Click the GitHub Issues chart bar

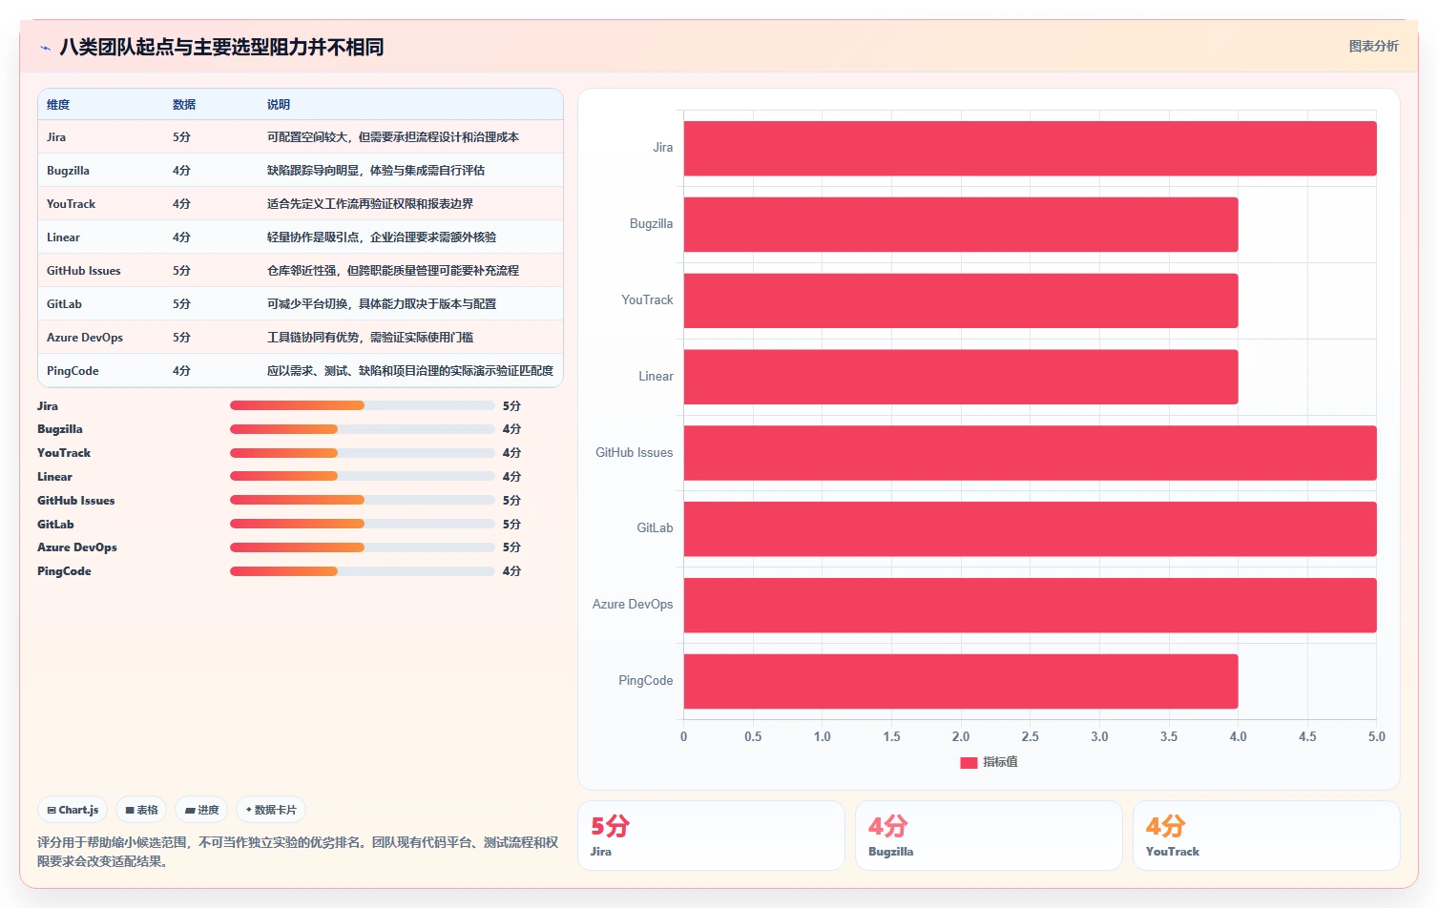tap(1030, 453)
